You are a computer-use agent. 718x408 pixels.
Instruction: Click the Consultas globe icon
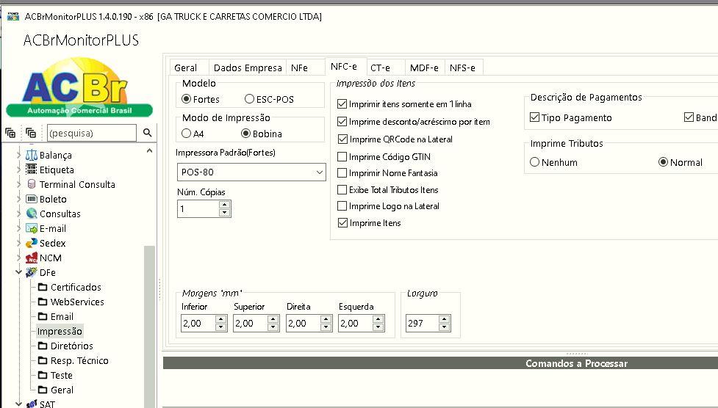(31, 214)
